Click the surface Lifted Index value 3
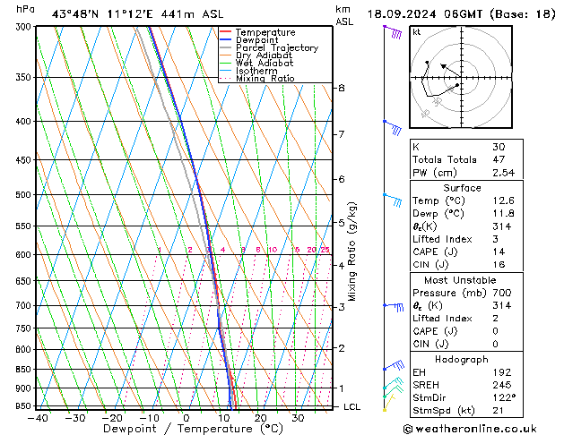Image resolution: width=564 pixels, height=435 pixels. click(495, 239)
